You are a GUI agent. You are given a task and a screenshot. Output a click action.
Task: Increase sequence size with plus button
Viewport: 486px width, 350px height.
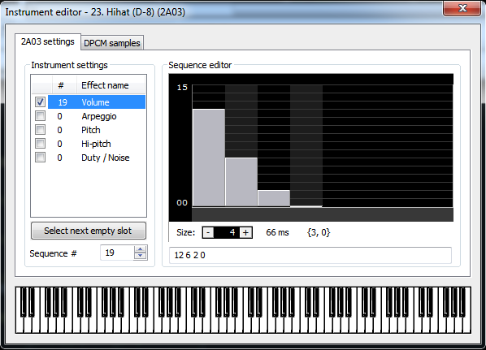[x=245, y=232]
